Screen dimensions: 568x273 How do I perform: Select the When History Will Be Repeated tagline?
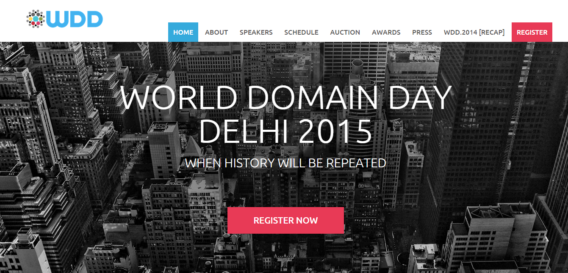coord(285,163)
